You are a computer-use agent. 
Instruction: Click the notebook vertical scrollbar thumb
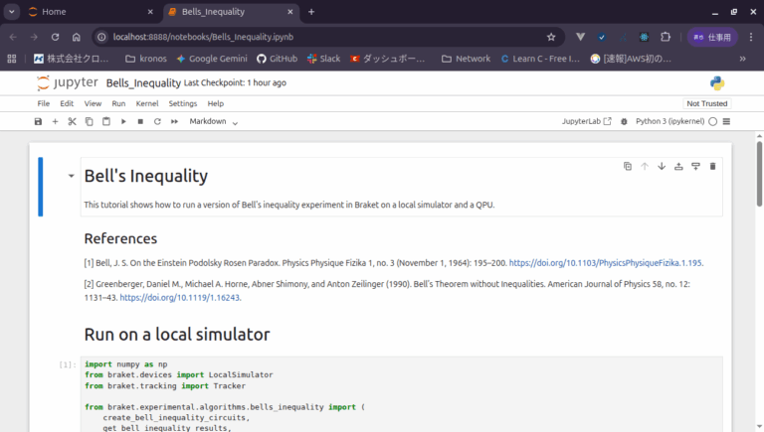click(x=759, y=174)
